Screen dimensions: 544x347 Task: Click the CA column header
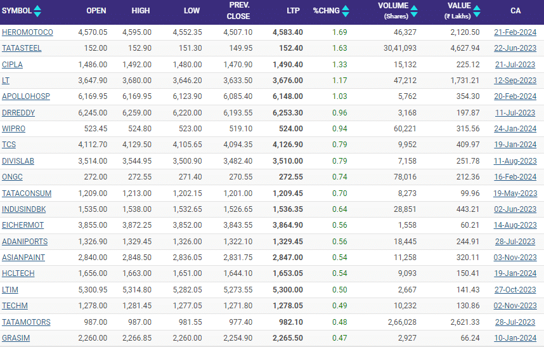[515, 11]
